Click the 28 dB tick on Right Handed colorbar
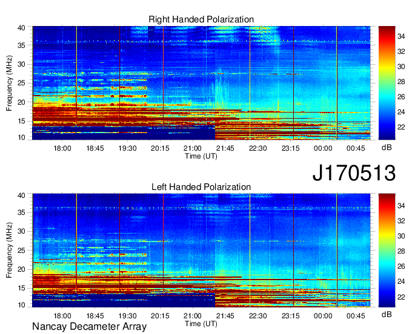This screenshot has height=334, width=412. click(x=401, y=82)
